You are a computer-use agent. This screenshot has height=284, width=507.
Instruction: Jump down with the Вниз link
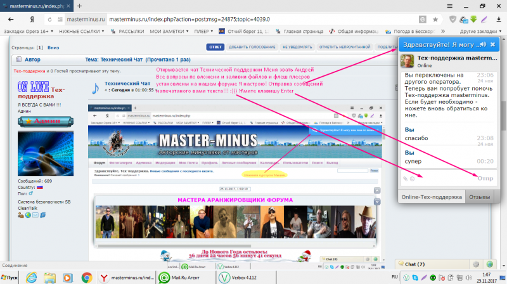tap(53, 48)
